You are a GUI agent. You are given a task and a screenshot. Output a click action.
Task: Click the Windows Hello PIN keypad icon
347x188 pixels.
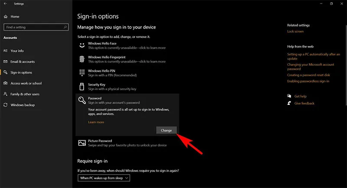point(82,73)
